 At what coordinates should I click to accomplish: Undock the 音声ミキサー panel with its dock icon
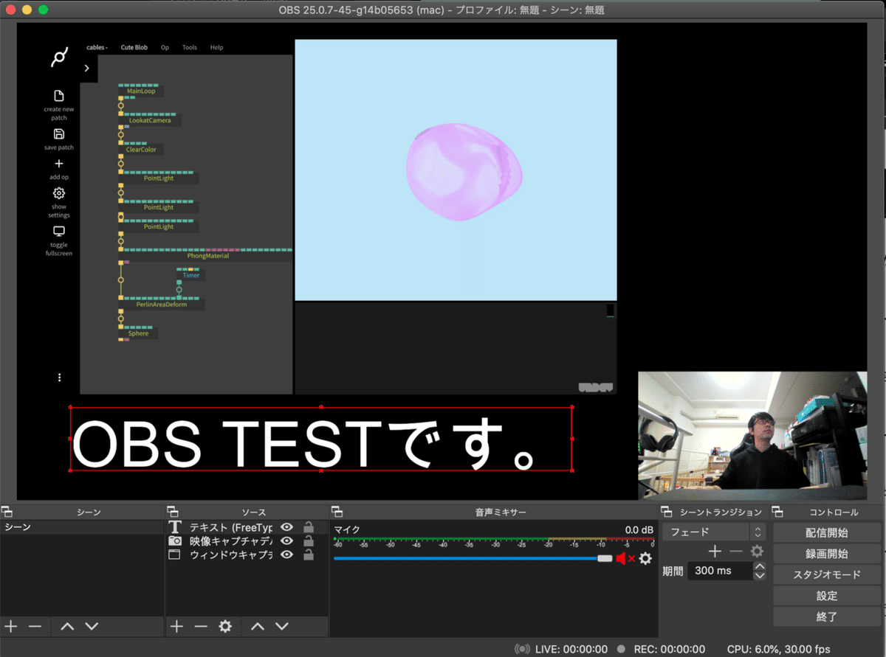pyautogui.click(x=337, y=512)
